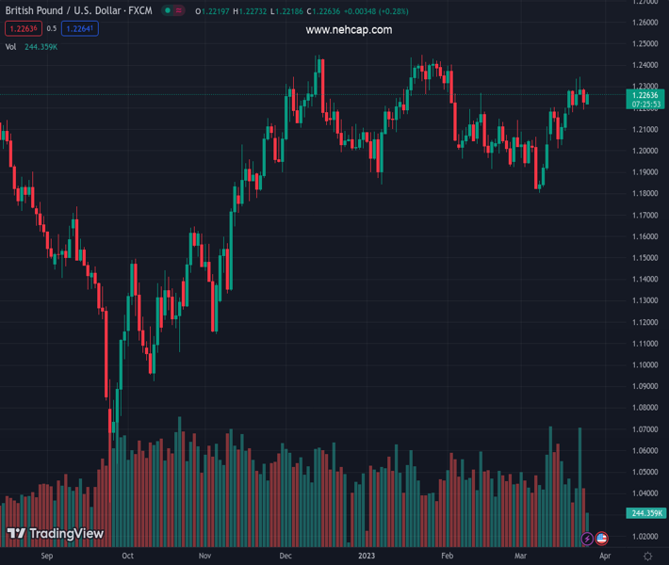Click the www.nehcap.com watermark text
Screen dimensions: 669x565
pyautogui.click(x=349, y=30)
